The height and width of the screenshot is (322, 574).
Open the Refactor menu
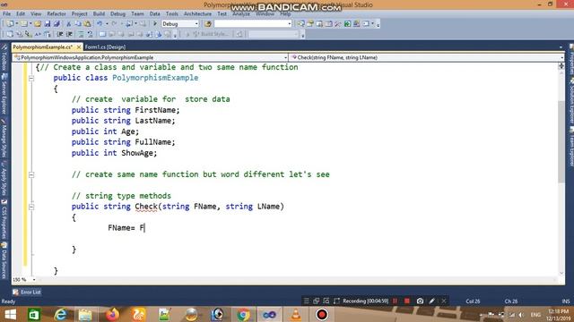pyautogui.click(x=57, y=13)
